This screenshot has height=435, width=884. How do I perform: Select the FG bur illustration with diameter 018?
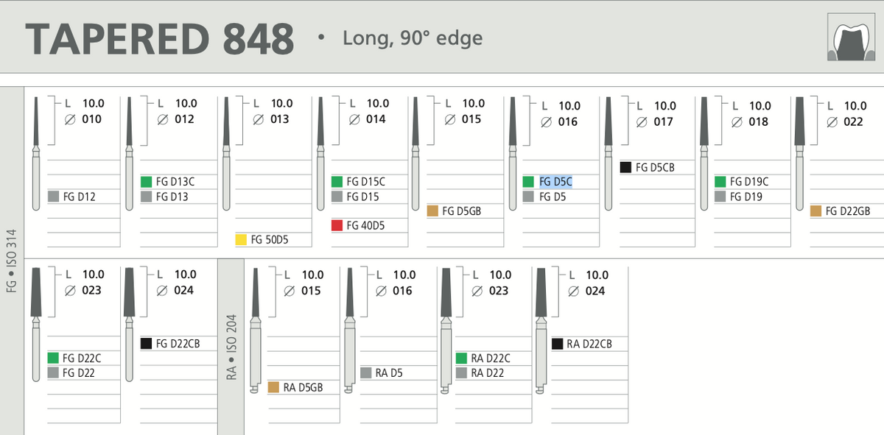705,154
